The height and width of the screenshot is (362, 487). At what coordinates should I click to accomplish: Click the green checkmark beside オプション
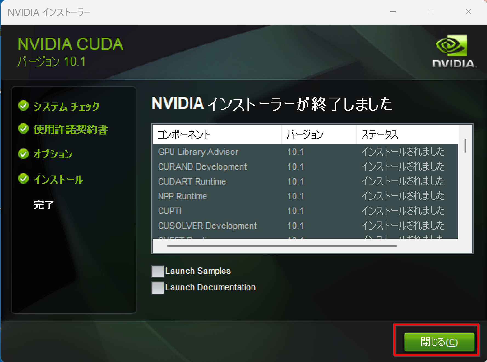tap(24, 154)
